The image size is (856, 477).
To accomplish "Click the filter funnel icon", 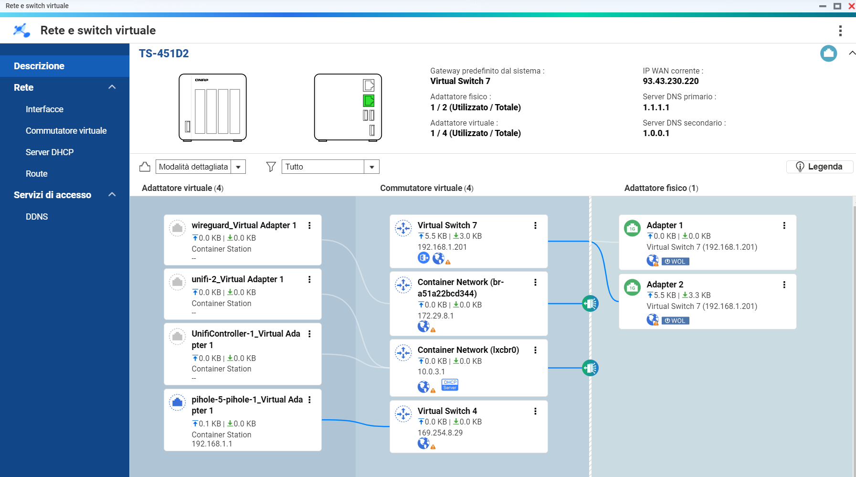I will (271, 167).
